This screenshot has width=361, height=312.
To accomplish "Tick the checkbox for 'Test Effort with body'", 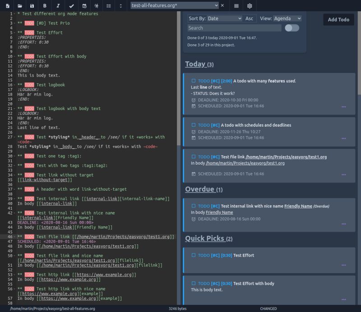I will click(194, 284).
